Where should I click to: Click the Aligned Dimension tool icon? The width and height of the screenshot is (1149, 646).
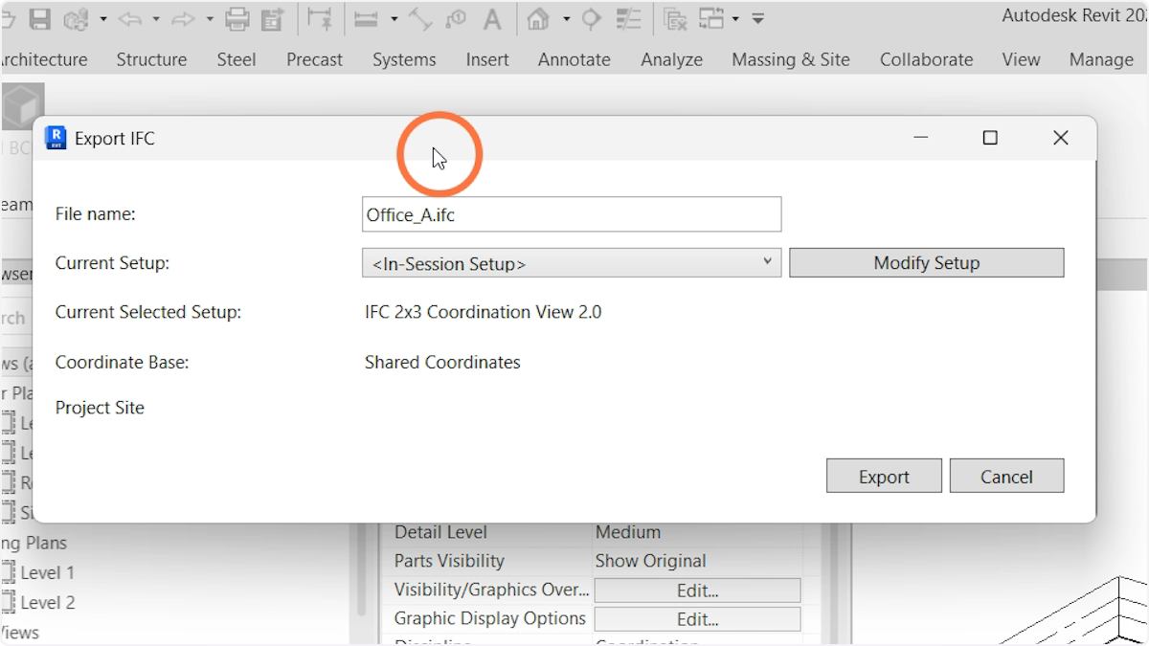tap(420, 18)
